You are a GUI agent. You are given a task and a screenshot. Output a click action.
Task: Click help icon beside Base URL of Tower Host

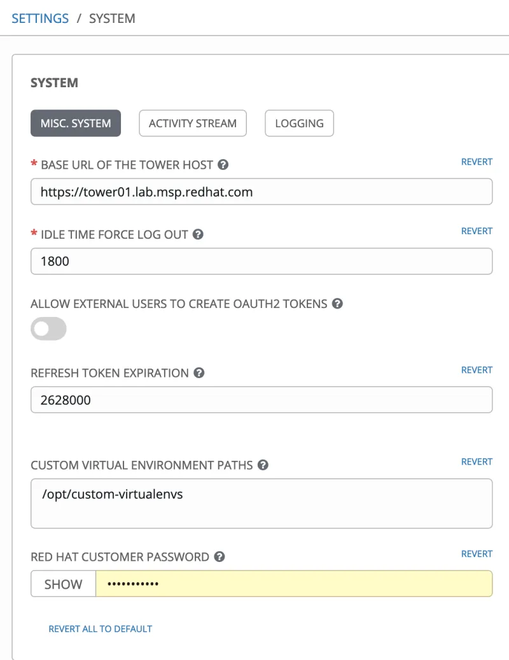point(223,165)
